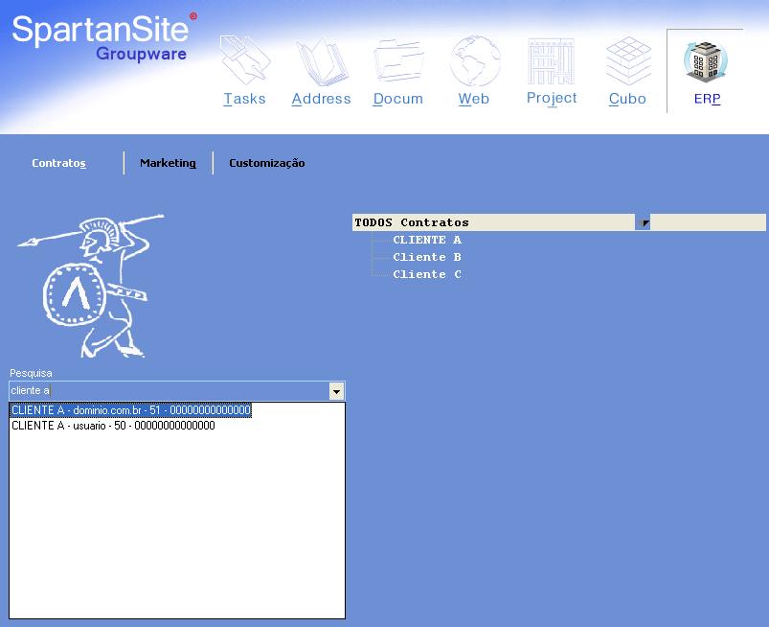The height and width of the screenshot is (627, 769).
Task: Select TODOS Contratos tree root
Action: point(412,222)
